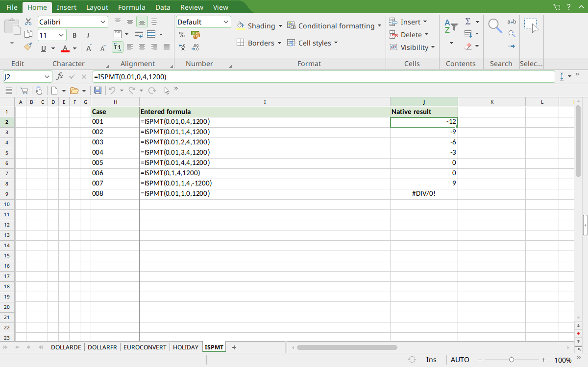Click the Wrap Text icon
Image resolution: width=588 pixels, height=367 pixels.
coord(139,34)
